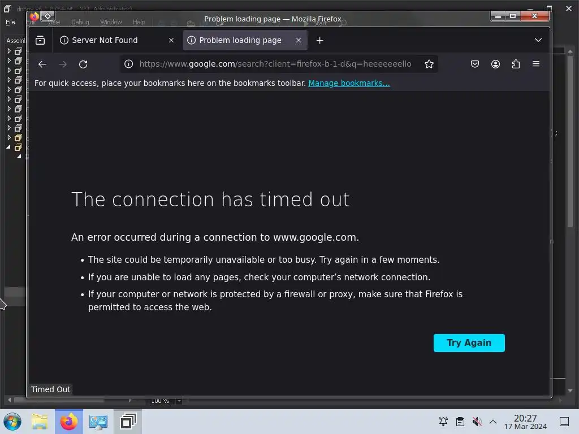Open the dnSpy Debug menu
This screenshot has height=434, width=579.
[x=80, y=22]
